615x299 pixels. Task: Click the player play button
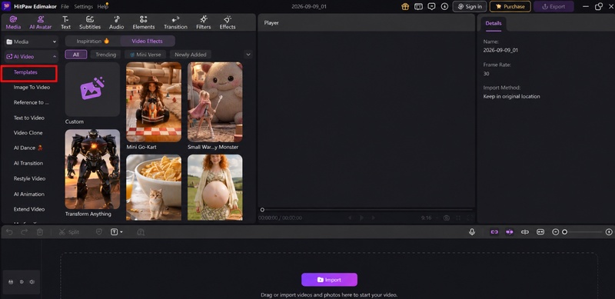pyautogui.click(x=361, y=218)
